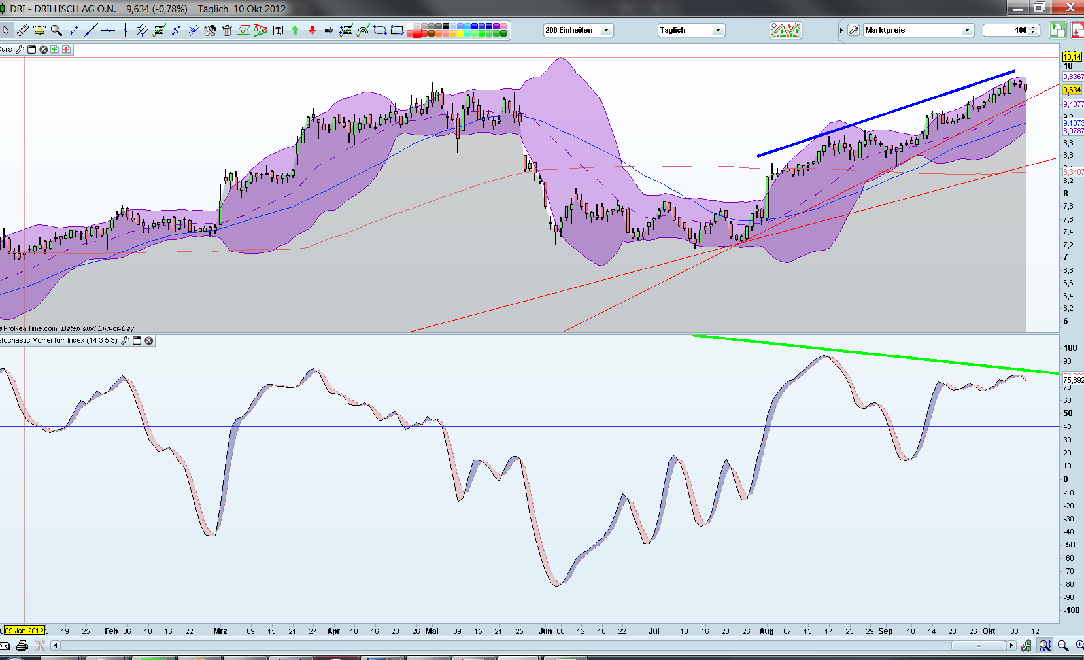Select the ruler measuring tool
1084x660 pixels.
tap(22, 30)
